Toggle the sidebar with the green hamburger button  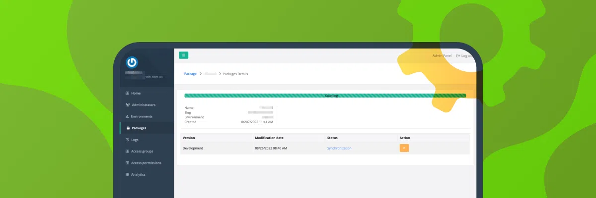[x=184, y=55]
